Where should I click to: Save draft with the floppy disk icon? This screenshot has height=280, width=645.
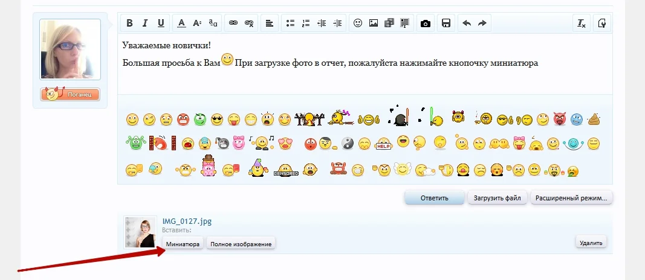click(x=446, y=23)
